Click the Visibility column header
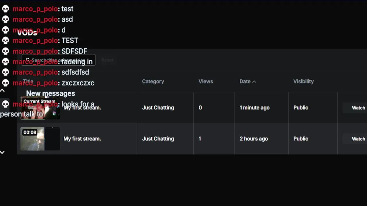Image resolution: width=367 pixels, height=206 pixels. pyautogui.click(x=303, y=82)
